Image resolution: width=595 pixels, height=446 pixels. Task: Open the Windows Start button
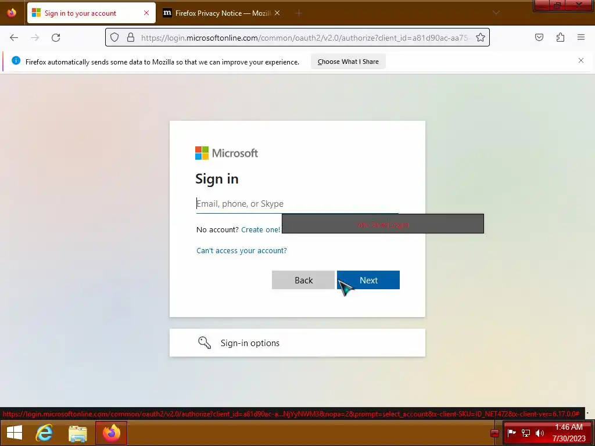pos(15,433)
